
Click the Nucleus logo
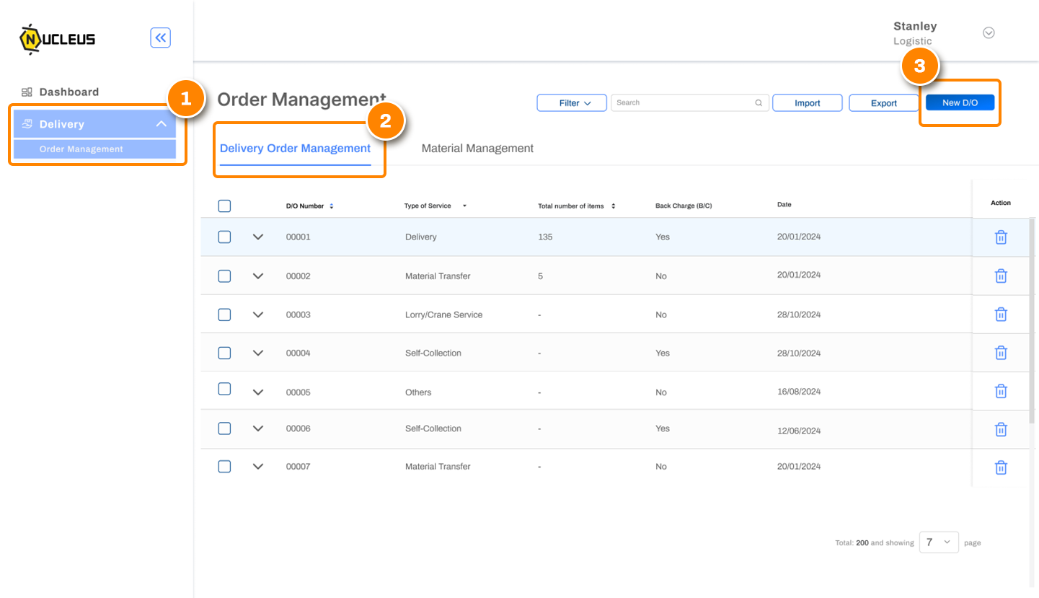pos(57,40)
